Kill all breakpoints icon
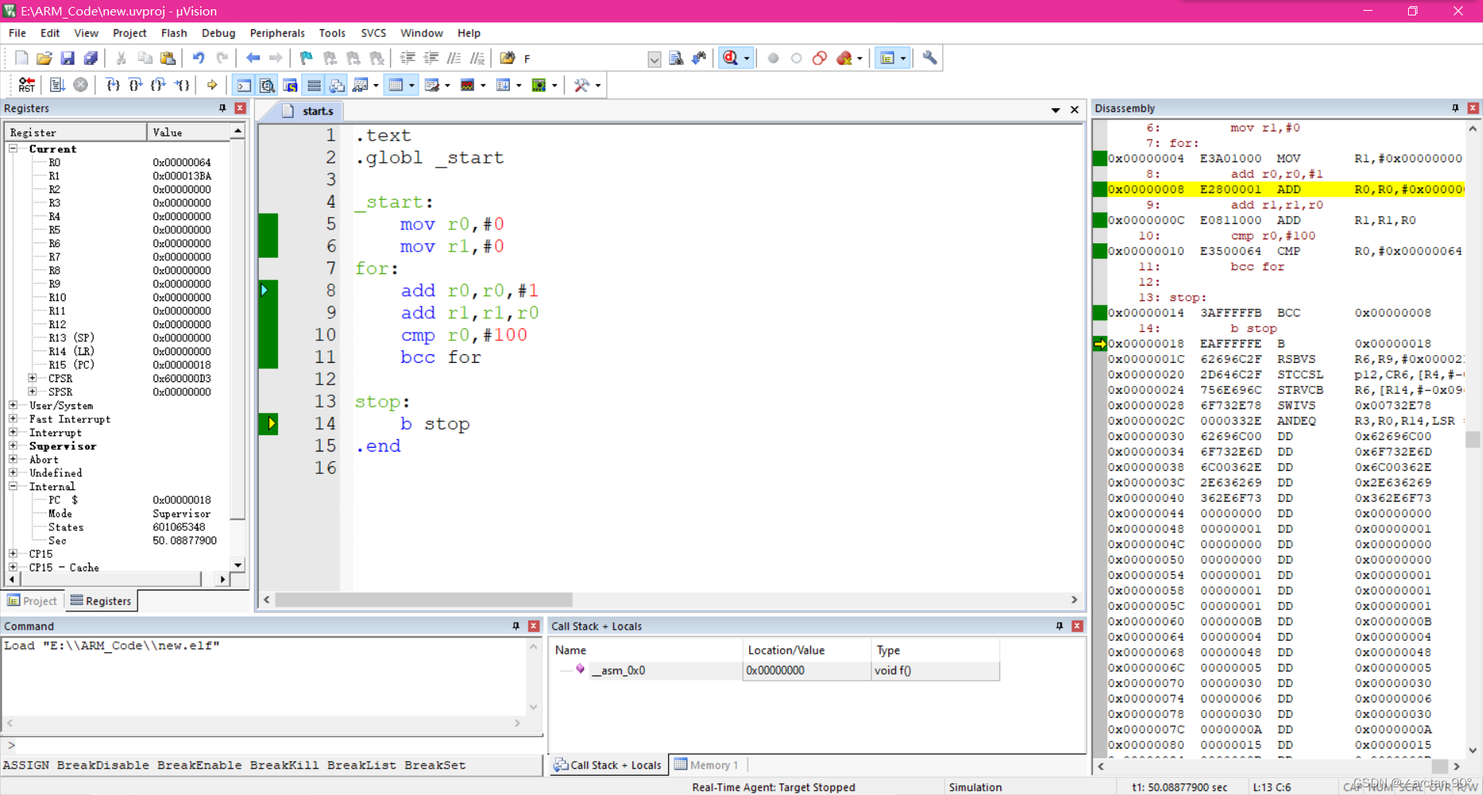The height and width of the screenshot is (795, 1483). 844,58
